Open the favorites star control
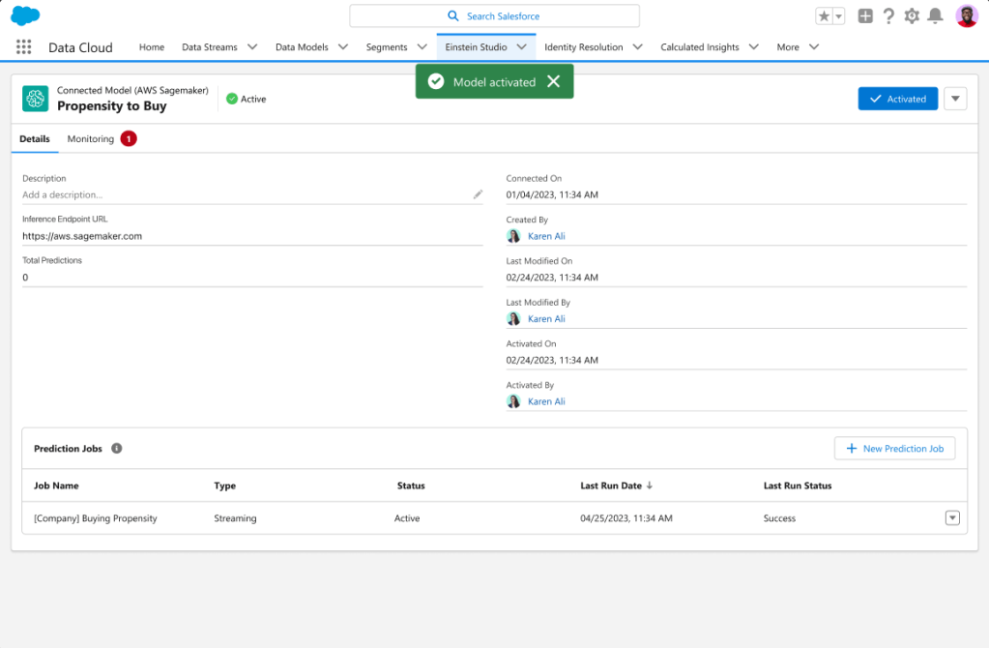The height and width of the screenshot is (648, 989). [x=825, y=15]
